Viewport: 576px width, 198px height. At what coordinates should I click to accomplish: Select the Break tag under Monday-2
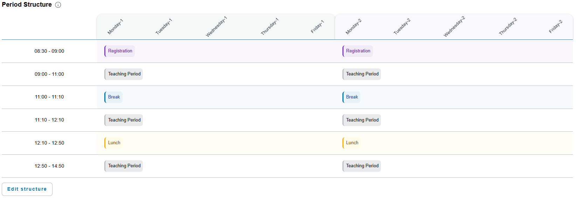[352, 97]
